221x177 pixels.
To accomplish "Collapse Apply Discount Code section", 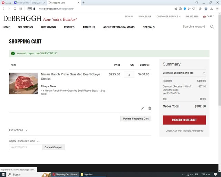I will pyautogui.click(x=24, y=141).
